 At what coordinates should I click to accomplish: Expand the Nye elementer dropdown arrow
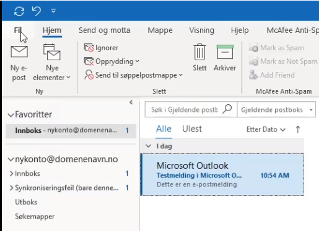[68, 78]
